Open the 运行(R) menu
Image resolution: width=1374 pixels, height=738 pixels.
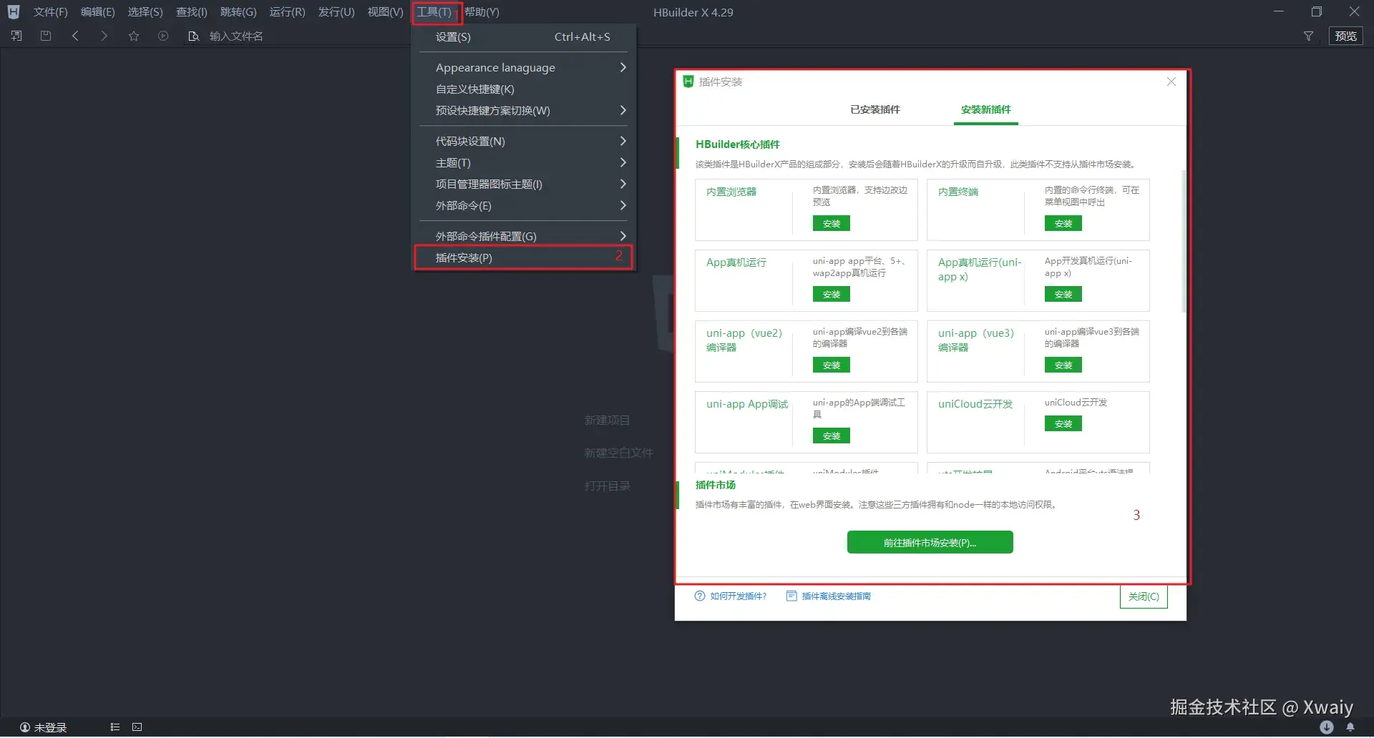click(x=287, y=12)
